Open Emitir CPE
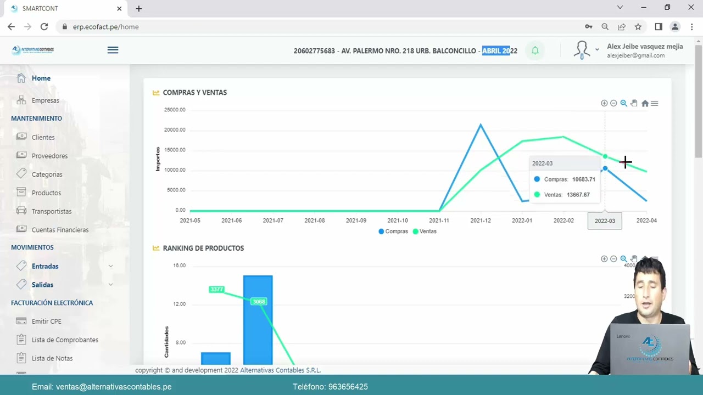Viewport: 703px width, 395px height. tap(46, 321)
